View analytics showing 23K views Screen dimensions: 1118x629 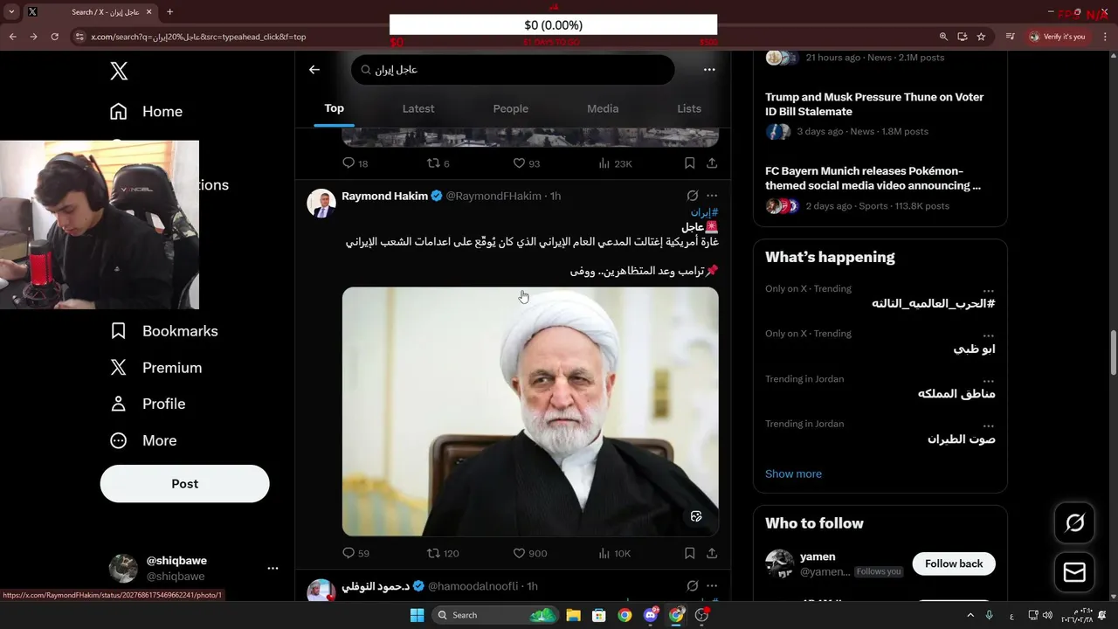click(x=615, y=163)
